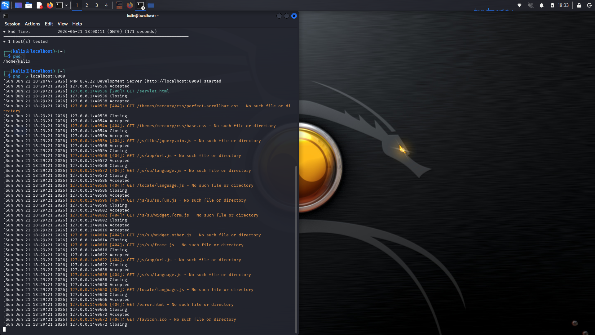Click the muted volume icon

(x=531, y=5)
